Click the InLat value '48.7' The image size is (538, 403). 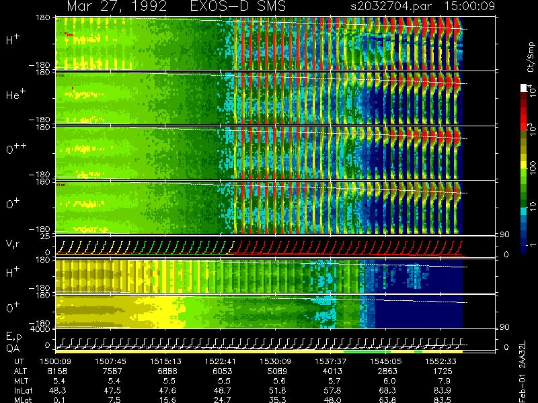pos(224,390)
